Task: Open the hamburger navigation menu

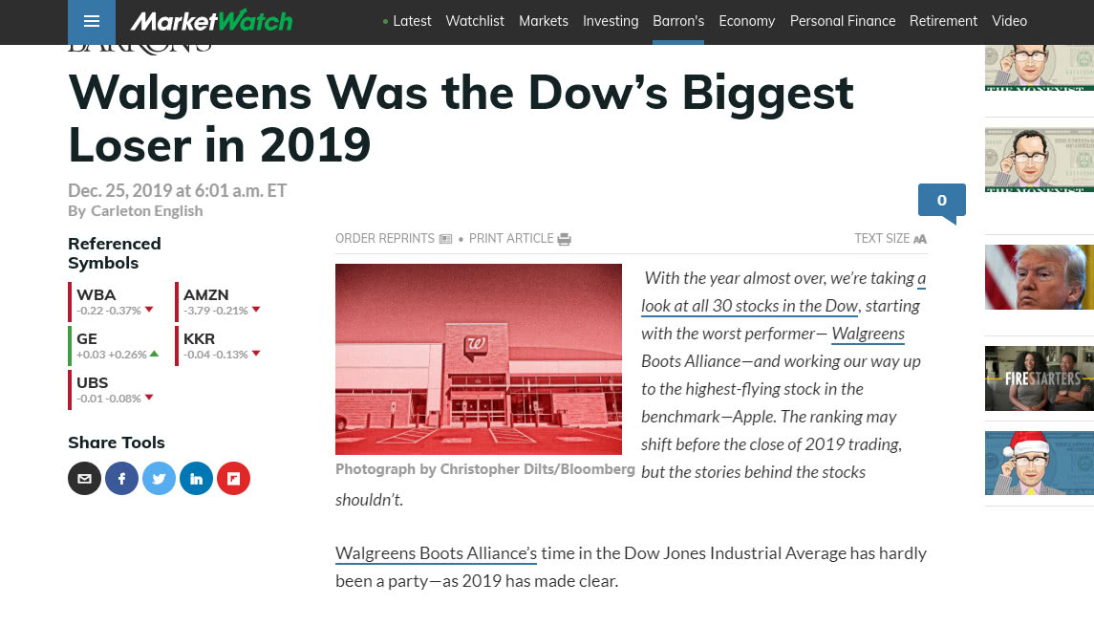Action: pos(92,21)
